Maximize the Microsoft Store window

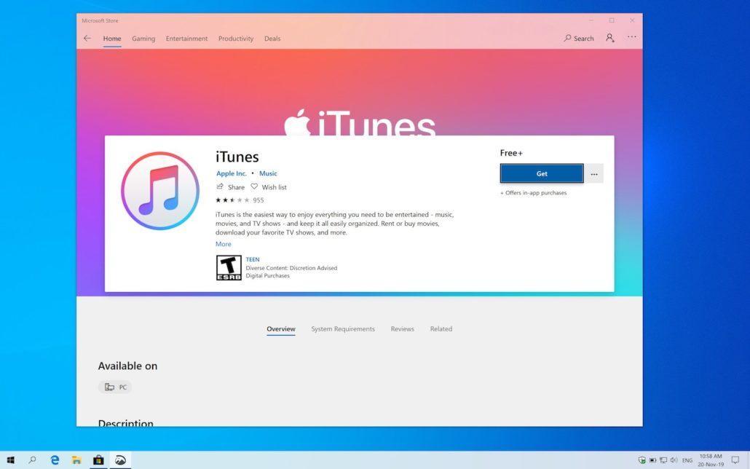pos(612,20)
